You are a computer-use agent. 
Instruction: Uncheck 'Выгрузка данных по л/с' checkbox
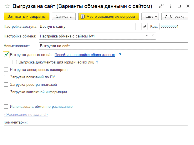[x=6, y=55]
